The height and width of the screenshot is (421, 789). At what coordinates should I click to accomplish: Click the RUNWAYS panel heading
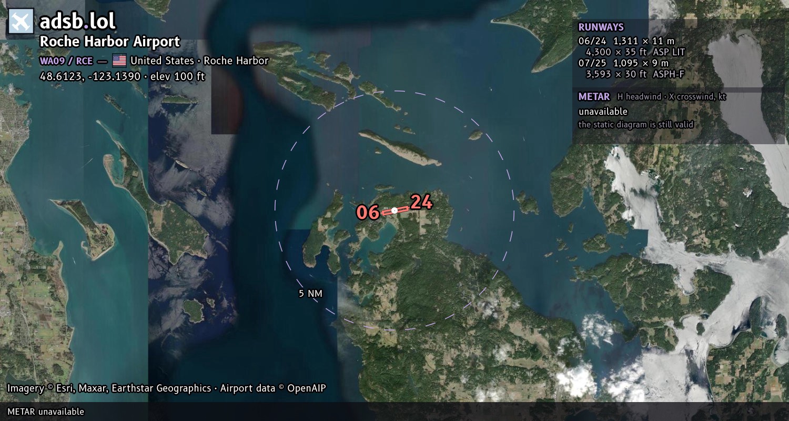pyautogui.click(x=601, y=27)
